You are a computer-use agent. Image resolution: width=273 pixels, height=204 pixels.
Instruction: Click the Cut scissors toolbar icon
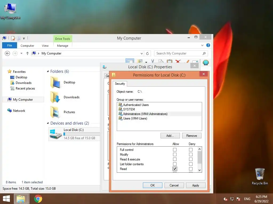153,61
